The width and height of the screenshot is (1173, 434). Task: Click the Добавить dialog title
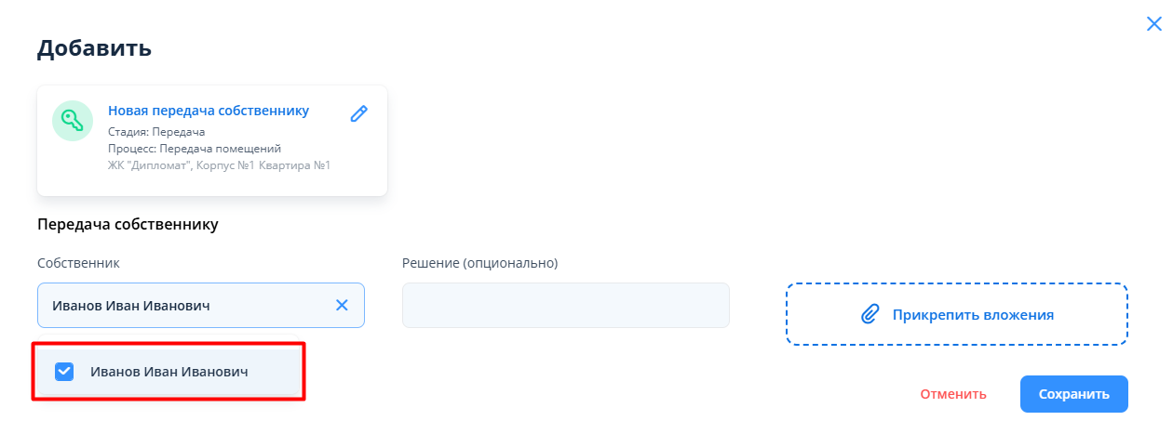coord(94,48)
